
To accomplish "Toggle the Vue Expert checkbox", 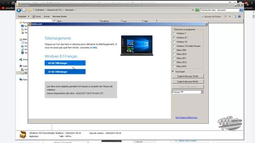I will pos(173,71).
